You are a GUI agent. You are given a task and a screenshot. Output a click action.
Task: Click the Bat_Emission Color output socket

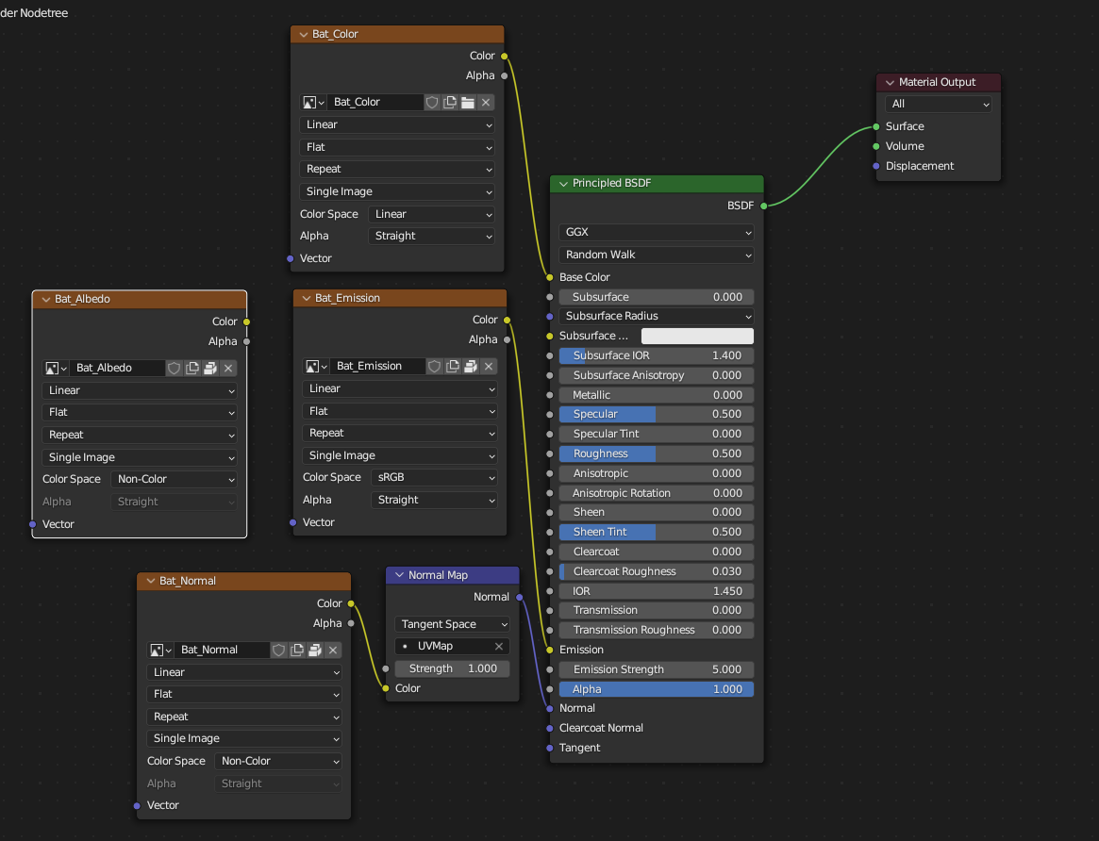(508, 320)
